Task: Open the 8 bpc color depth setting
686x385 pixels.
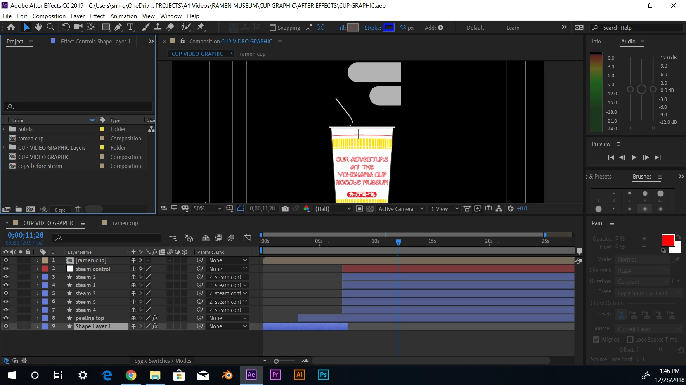Action: tap(60, 210)
